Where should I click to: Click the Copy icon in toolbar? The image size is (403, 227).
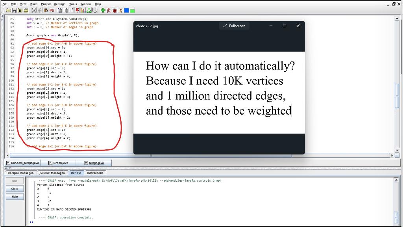(x=40, y=10)
